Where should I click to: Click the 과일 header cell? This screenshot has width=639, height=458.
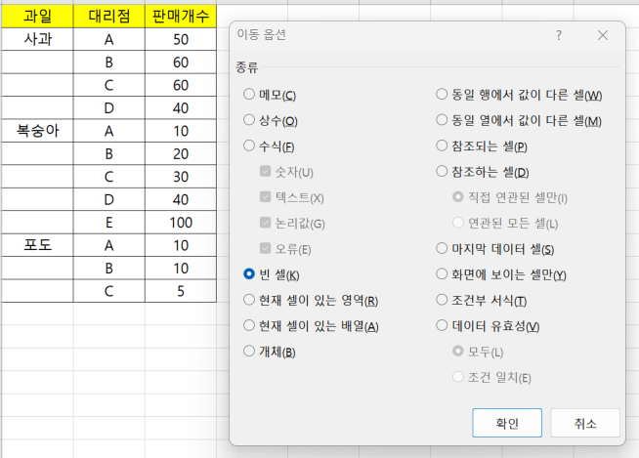point(37,17)
